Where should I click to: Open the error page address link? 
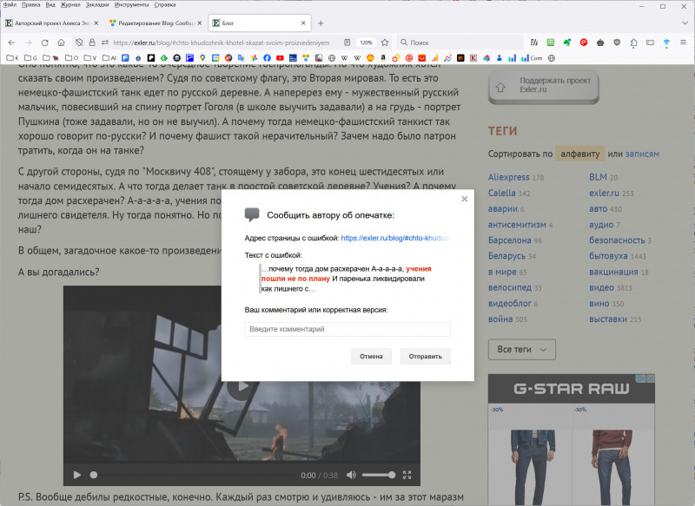(x=394, y=238)
